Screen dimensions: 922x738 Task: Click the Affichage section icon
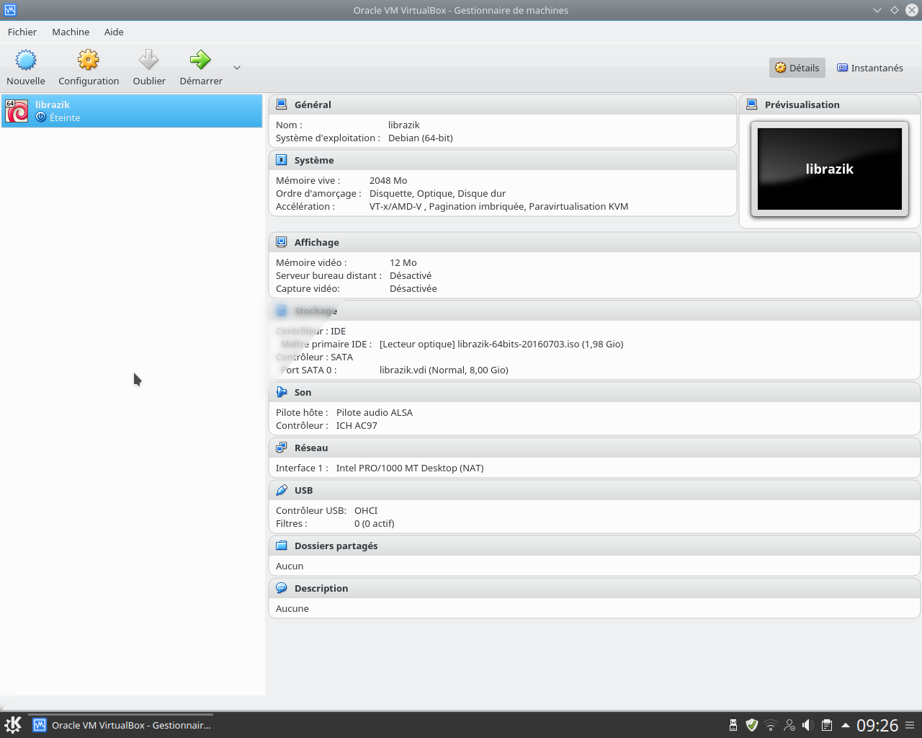(282, 242)
